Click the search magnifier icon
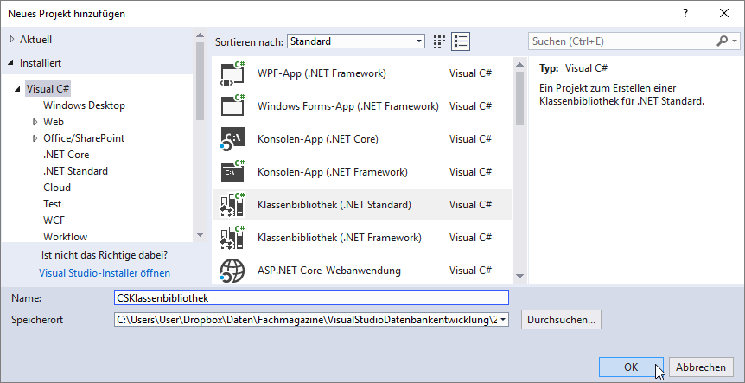 coord(723,41)
